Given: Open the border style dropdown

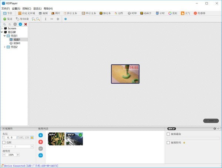Looking at the screenshot, I should [x=32, y=147].
